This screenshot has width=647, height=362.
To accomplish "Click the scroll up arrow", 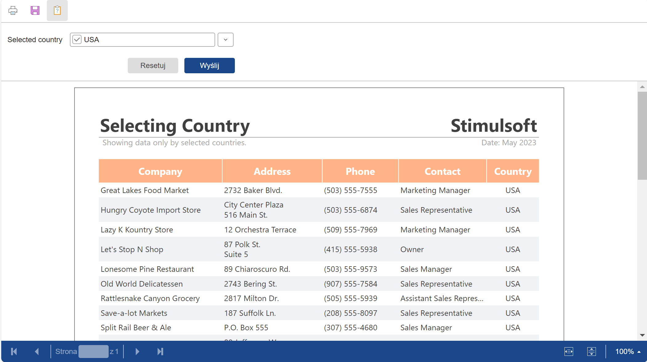I will click(642, 87).
